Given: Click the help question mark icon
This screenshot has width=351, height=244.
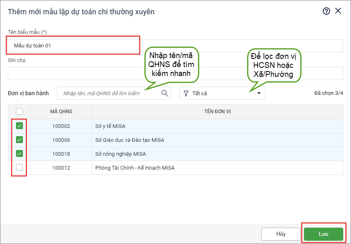Looking at the screenshot, I should tap(326, 11).
